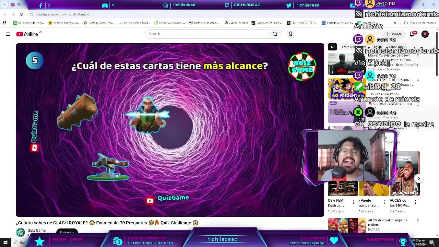Viewport: 439px width, 247px height.
Task: Open the VOCES de las TROPA short
Action: [405, 173]
